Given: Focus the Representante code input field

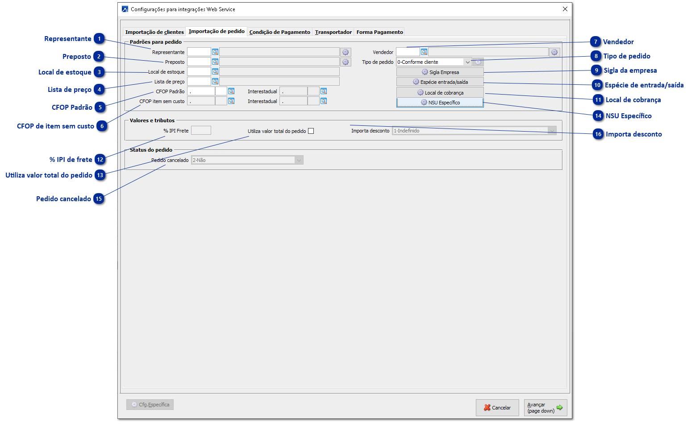Looking at the screenshot, I should click(199, 52).
